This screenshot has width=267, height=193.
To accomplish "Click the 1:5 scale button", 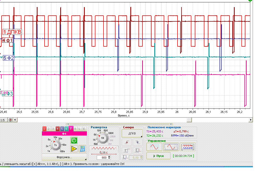I will click(3, 120).
